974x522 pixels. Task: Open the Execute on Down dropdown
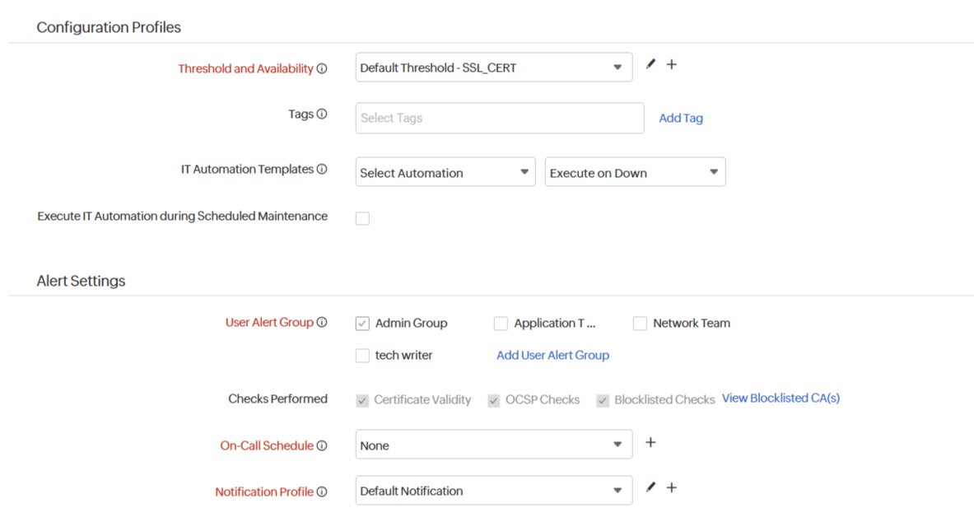(x=634, y=173)
